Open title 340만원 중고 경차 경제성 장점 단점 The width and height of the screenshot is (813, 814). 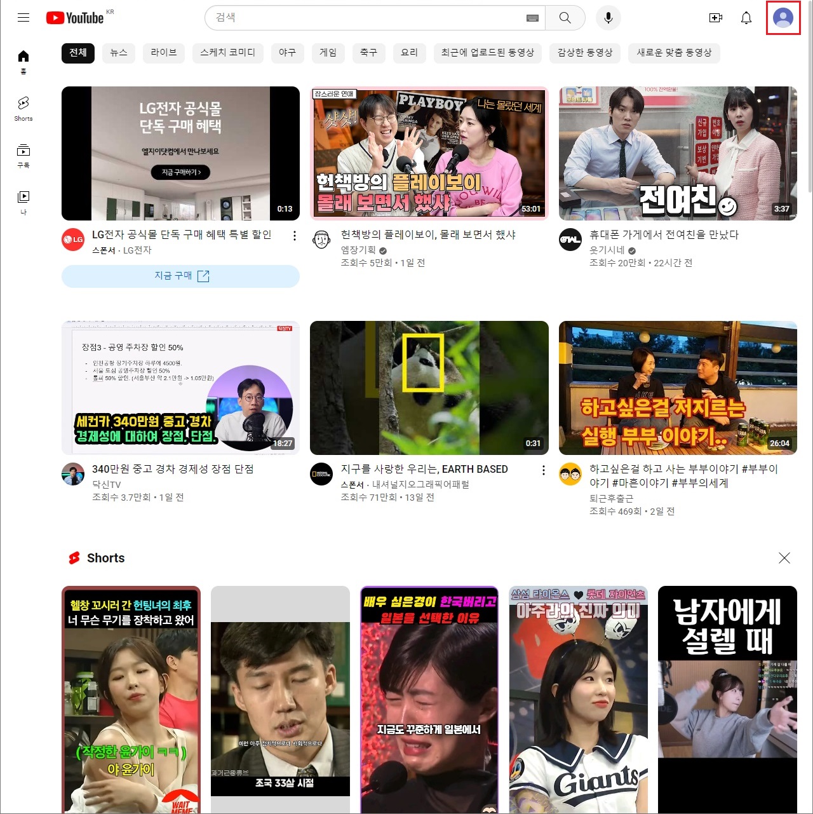tap(173, 469)
